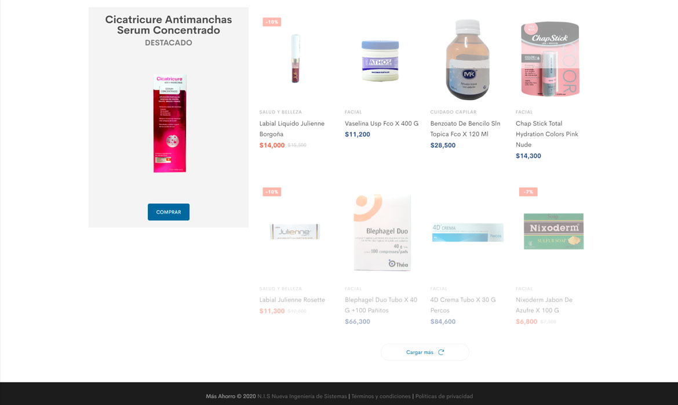Select the Nixoderm sulfur soap image
This screenshot has height=405, width=678.
tap(553, 231)
